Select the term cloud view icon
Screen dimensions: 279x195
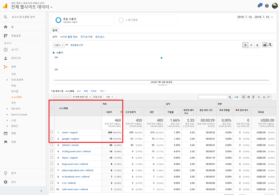(264, 97)
